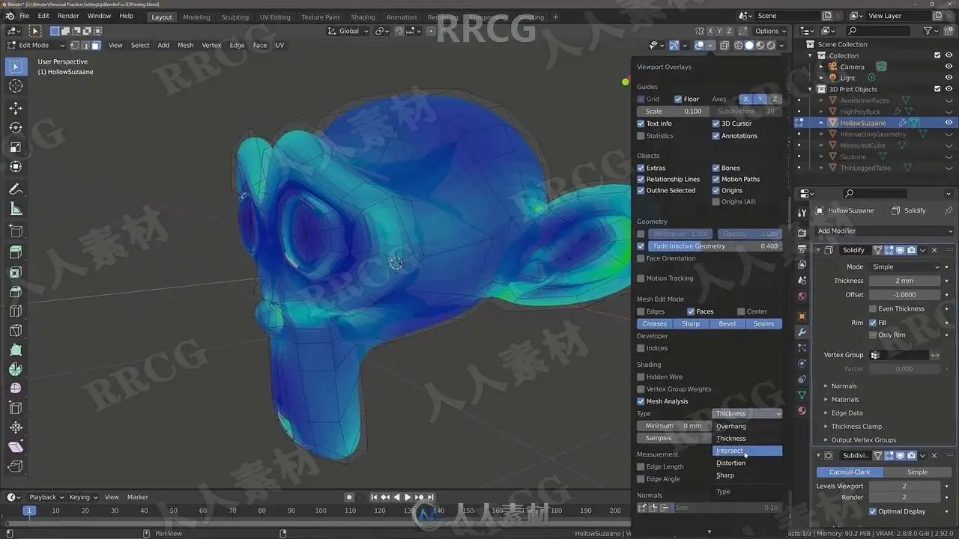Click the Solidify Thickness field
This screenshot has height=539, width=959.
tap(904, 281)
